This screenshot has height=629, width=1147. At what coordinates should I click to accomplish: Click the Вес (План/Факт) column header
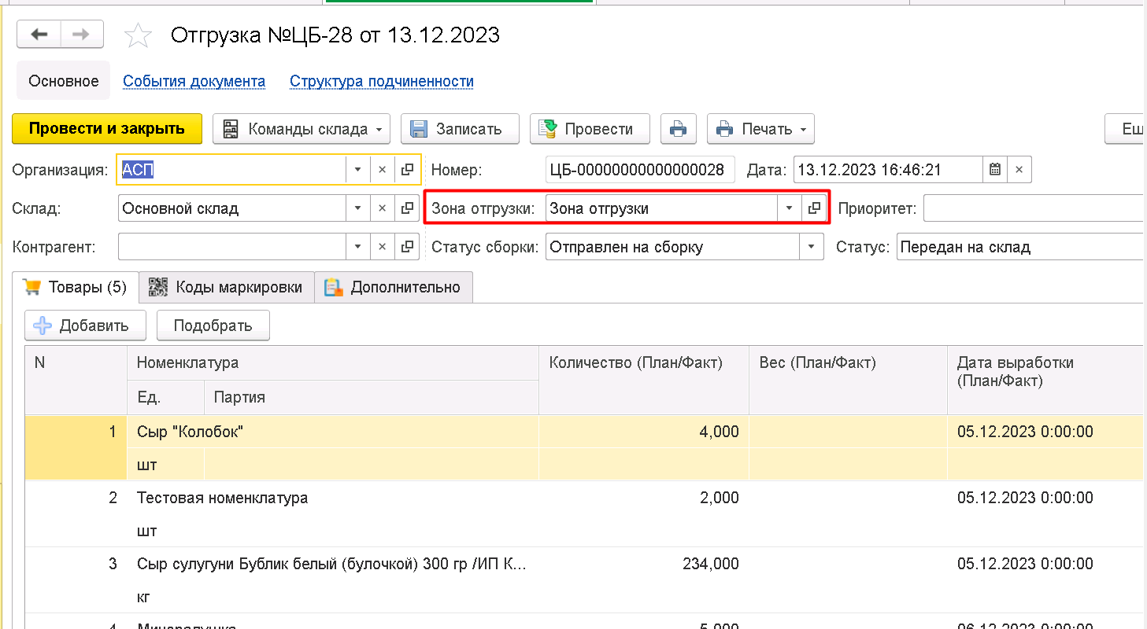pos(848,380)
